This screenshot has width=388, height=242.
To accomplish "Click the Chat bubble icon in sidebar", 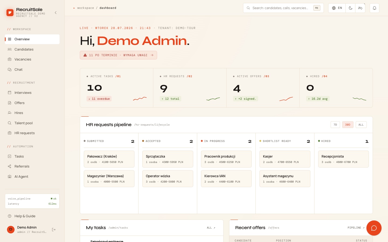I will [10, 70].
